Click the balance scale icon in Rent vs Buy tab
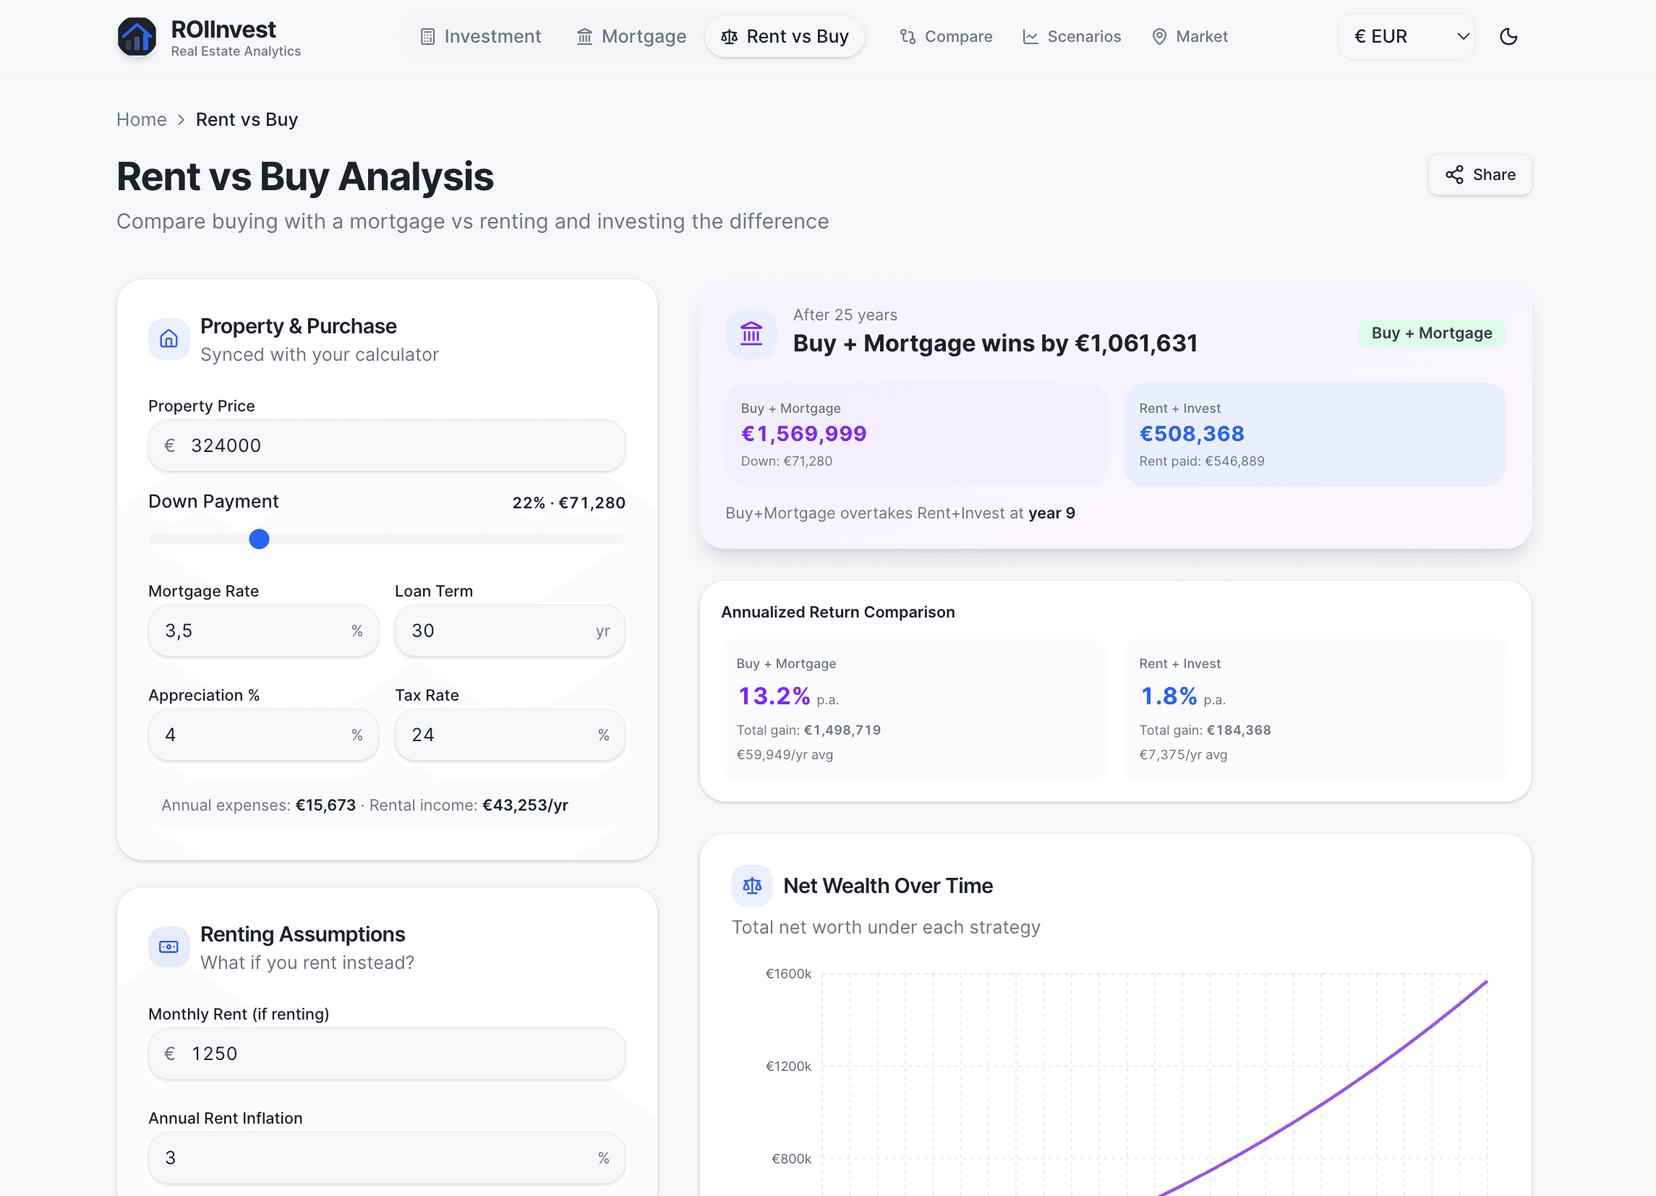This screenshot has width=1656, height=1196. click(729, 36)
